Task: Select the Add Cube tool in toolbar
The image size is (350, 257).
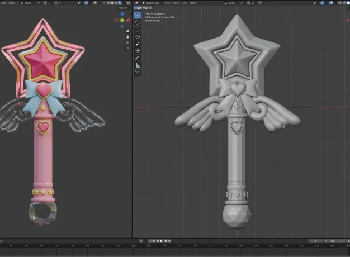Action: 138,73
